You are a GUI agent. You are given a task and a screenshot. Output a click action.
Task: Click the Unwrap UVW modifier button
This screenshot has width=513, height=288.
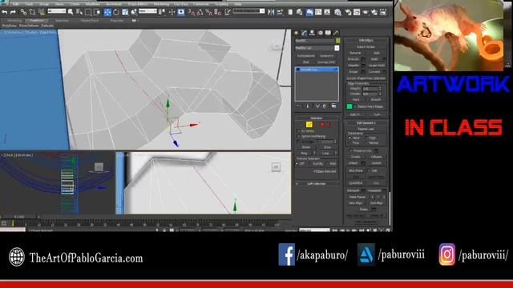click(326, 62)
